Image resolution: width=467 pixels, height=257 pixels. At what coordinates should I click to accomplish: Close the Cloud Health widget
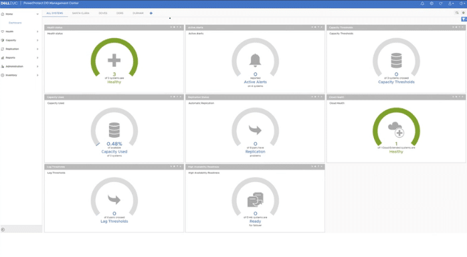coord(462,97)
